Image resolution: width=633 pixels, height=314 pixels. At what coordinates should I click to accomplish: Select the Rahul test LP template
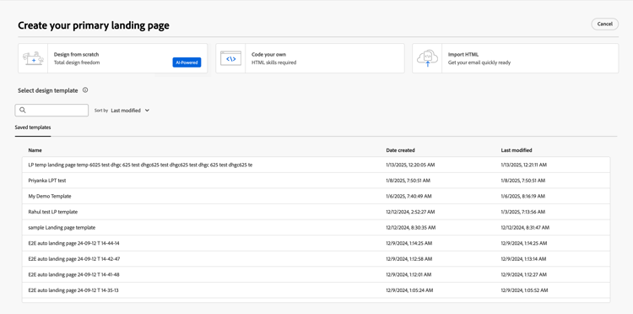click(x=316, y=212)
